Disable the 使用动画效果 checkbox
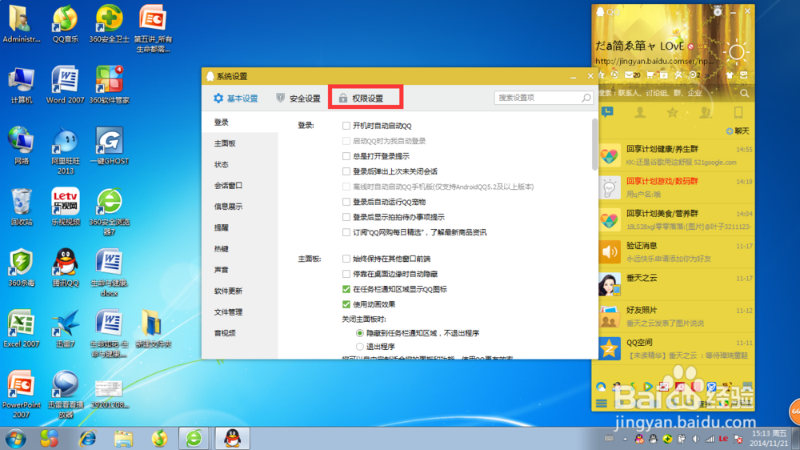Image resolution: width=800 pixels, height=450 pixels. tap(346, 305)
